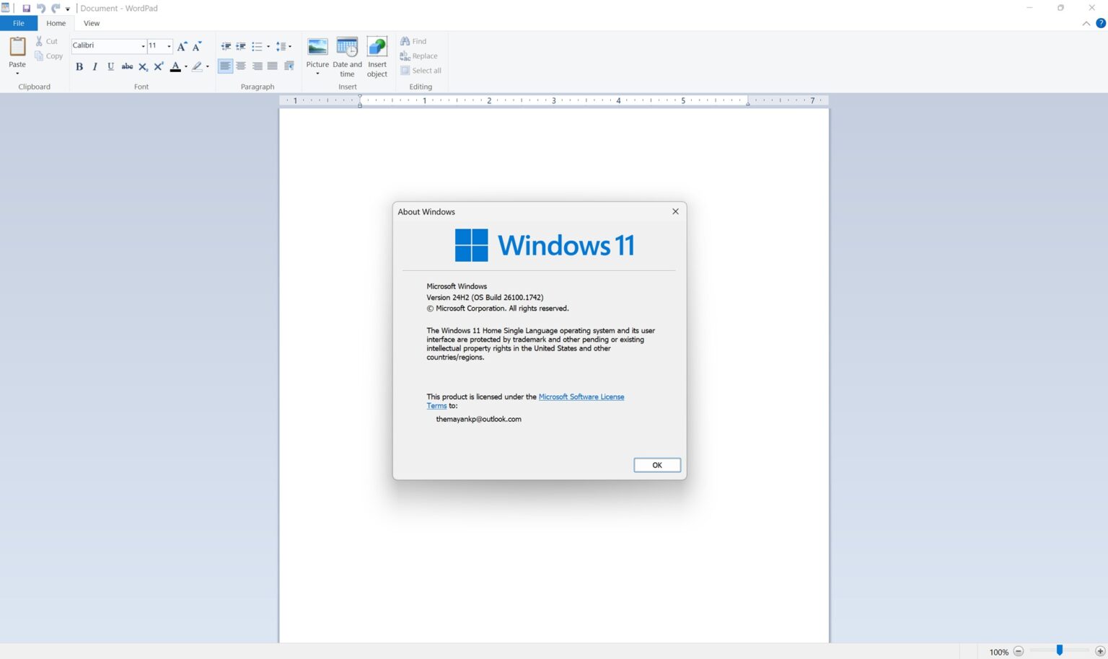Enable strikethrough formatting

[x=127, y=66]
